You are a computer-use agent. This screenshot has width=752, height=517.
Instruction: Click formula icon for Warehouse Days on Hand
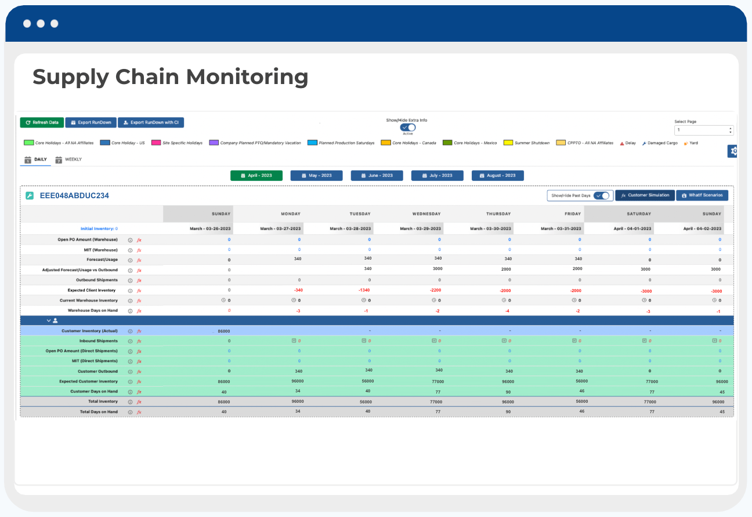pyautogui.click(x=139, y=311)
